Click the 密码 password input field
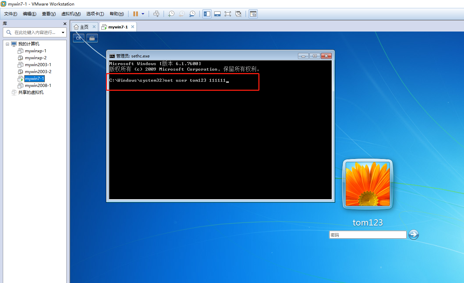The width and height of the screenshot is (464, 283). (x=368, y=235)
